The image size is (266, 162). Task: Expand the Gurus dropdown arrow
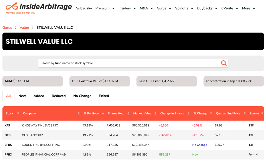170,9
